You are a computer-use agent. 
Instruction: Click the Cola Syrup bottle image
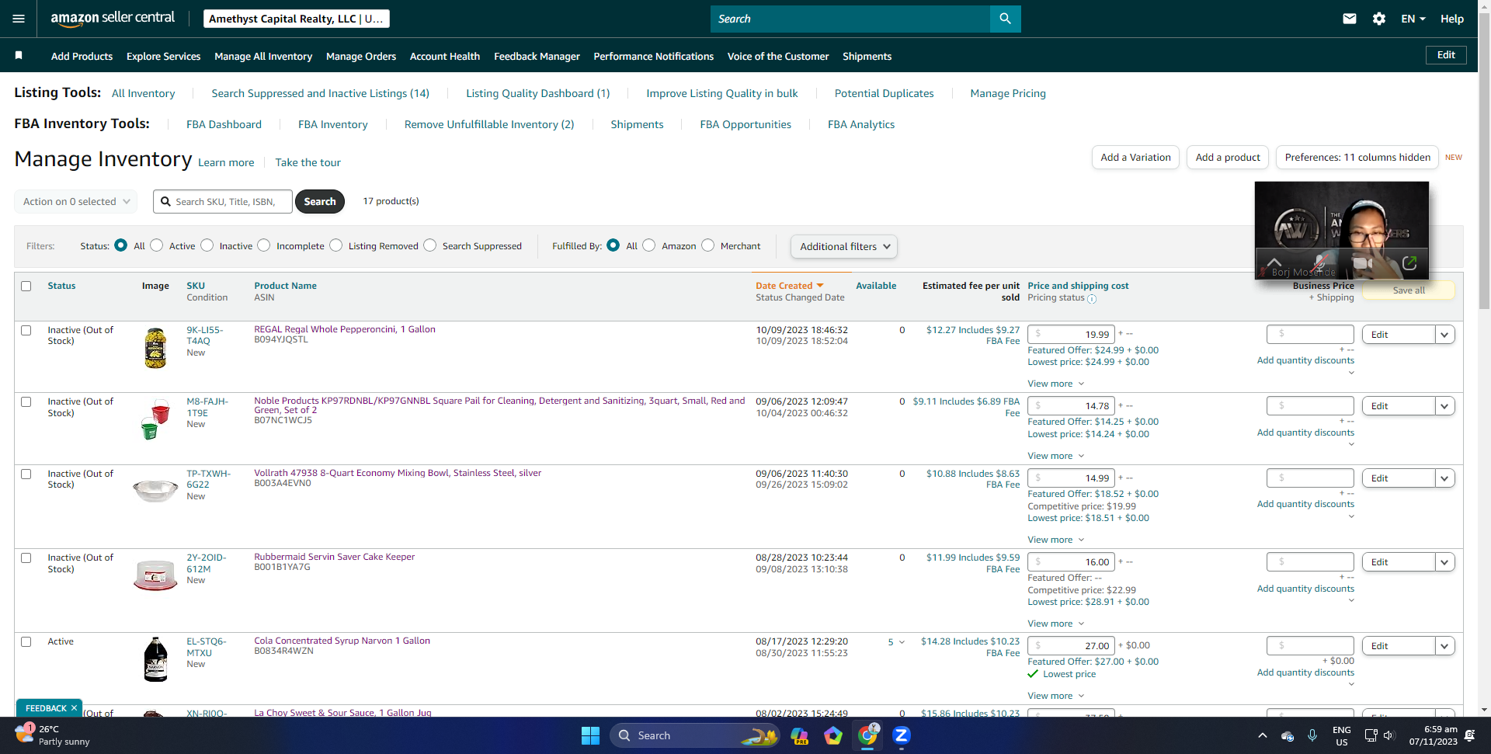click(155, 659)
